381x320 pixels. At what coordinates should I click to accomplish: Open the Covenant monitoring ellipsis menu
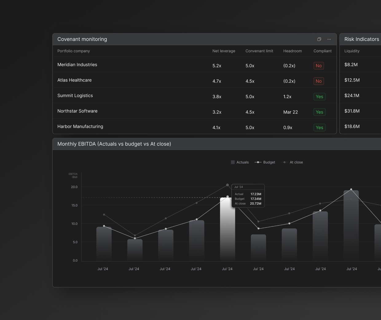(329, 39)
